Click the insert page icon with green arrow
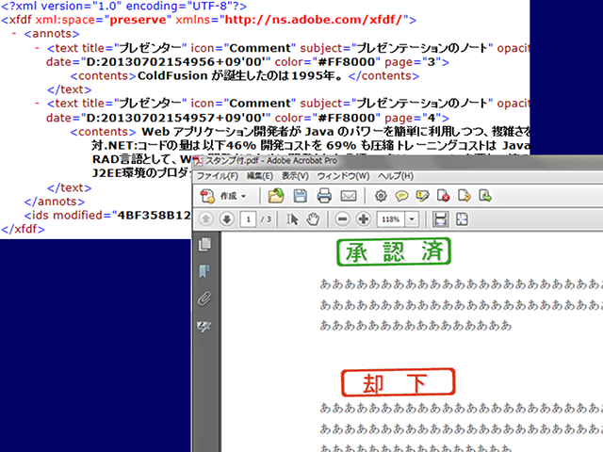 (x=485, y=196)
